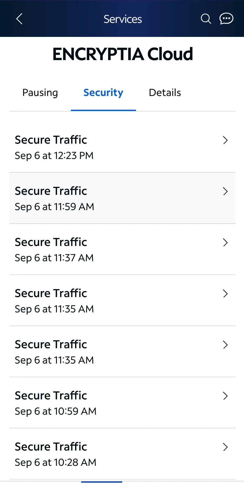The image size is (244, 484).
Task: Switch to the Pausing tab
Action: click(x=40, y=93)
